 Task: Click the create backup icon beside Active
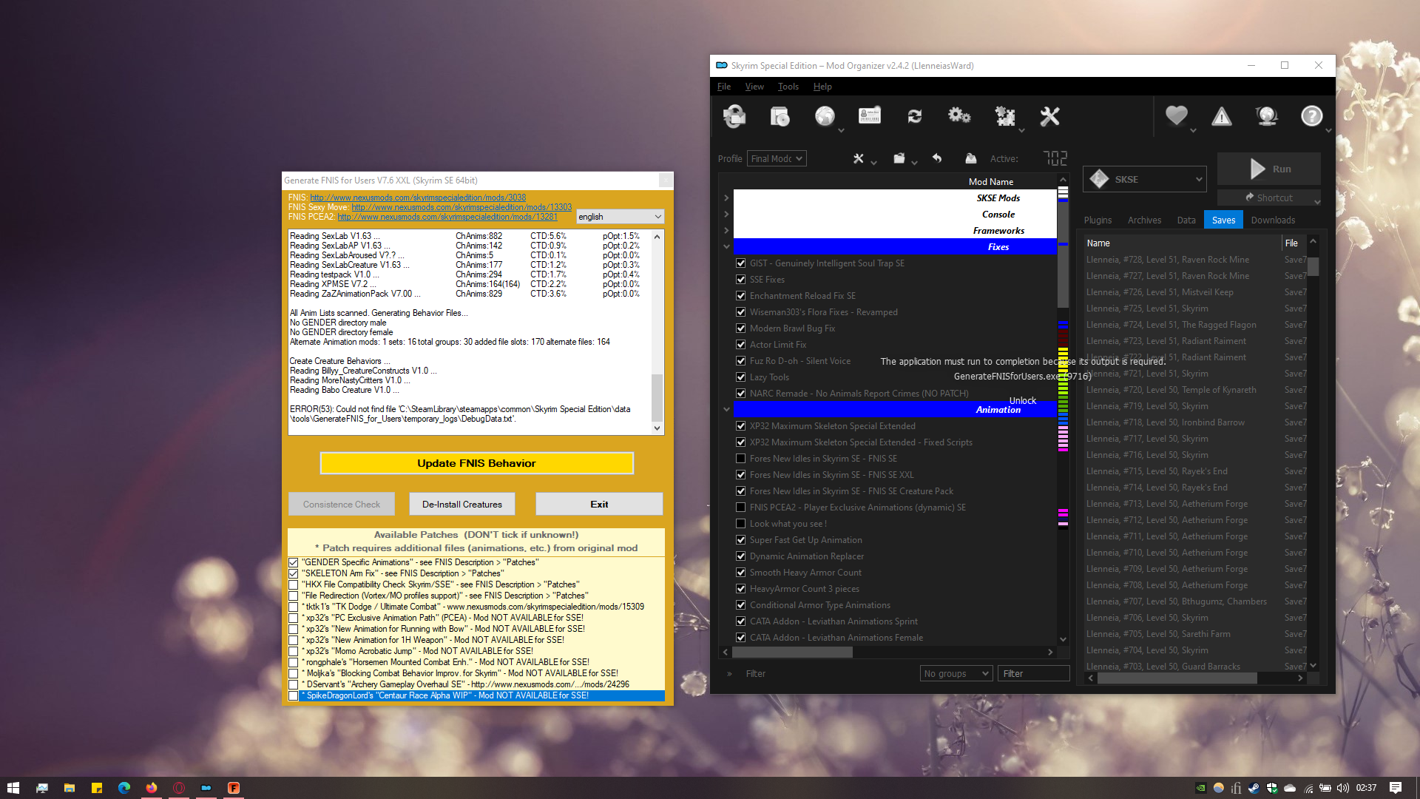tap(971, 158)
